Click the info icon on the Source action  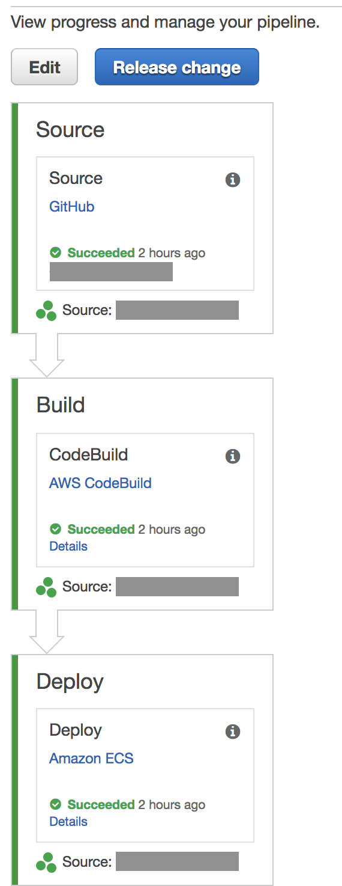[x=233, y=180]
